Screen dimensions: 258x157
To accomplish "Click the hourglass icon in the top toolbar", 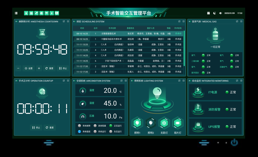I will (x=26, y=13).
